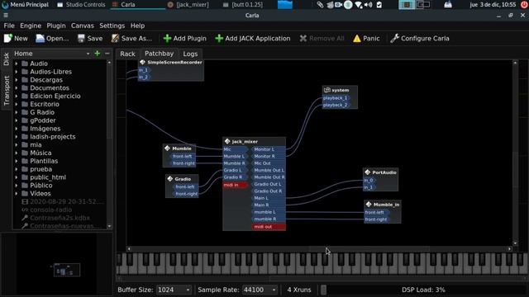Open the Transport side tab
529x297 pixels.
coord(6,90)
